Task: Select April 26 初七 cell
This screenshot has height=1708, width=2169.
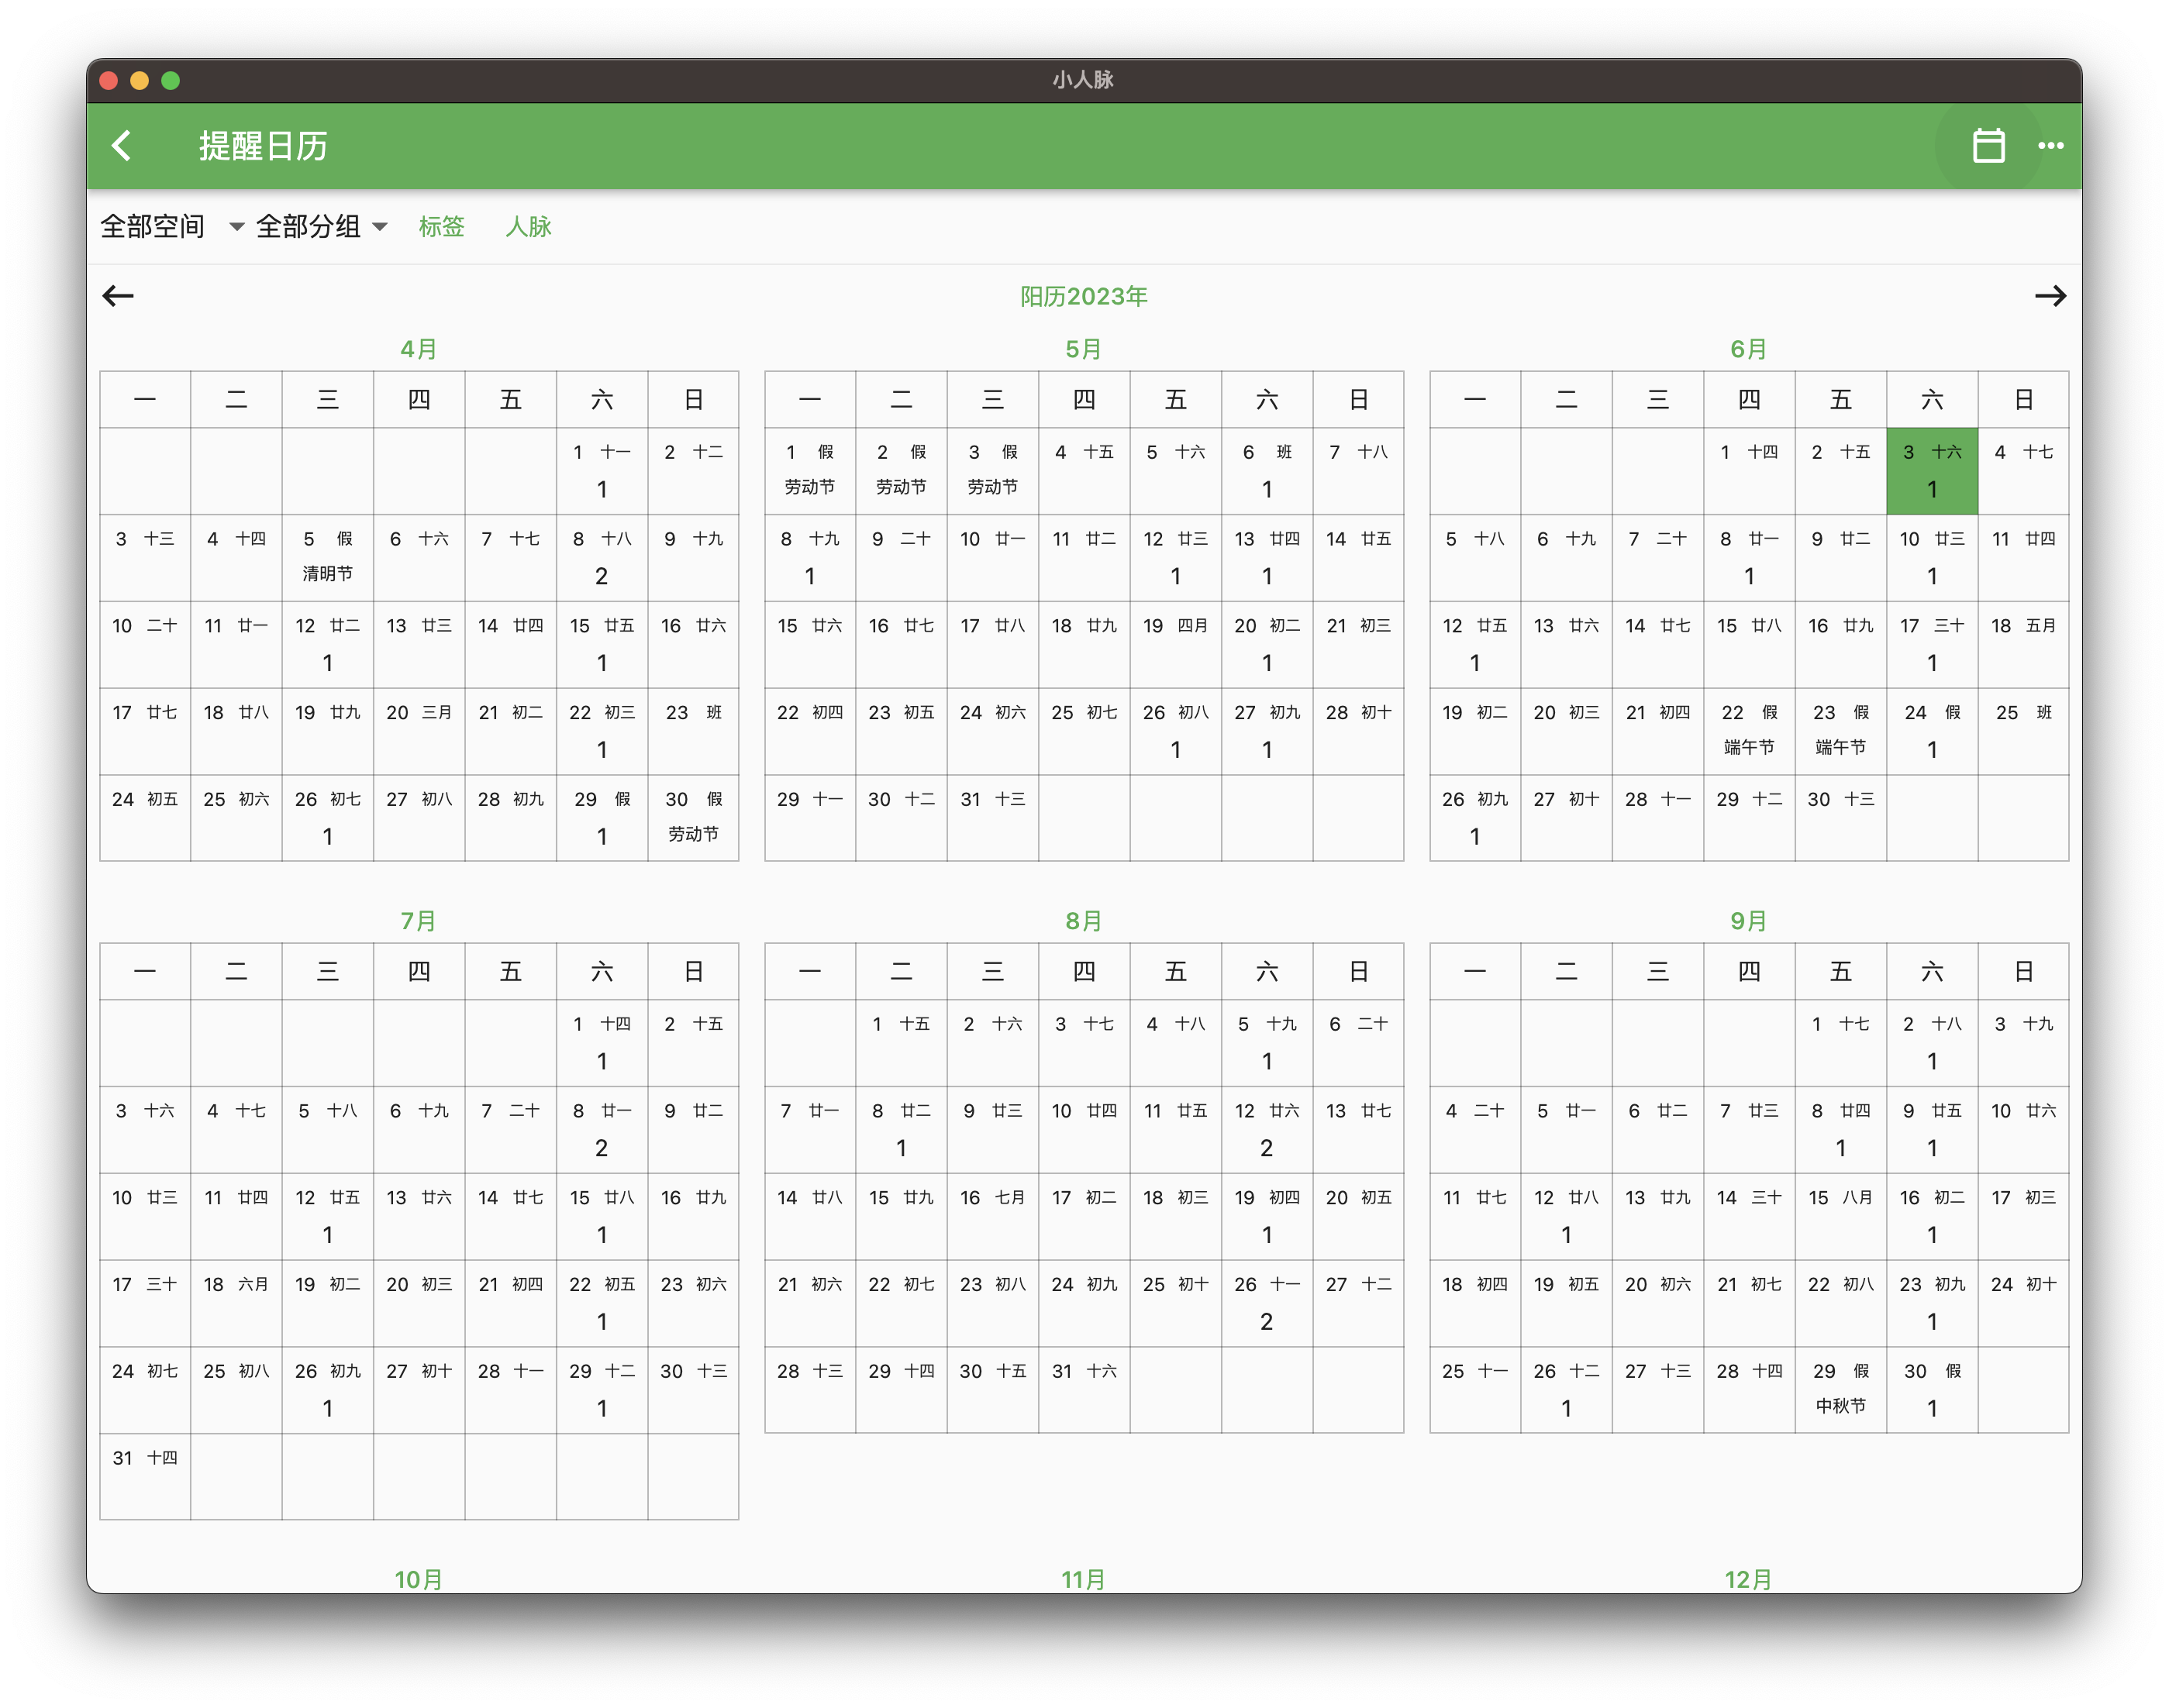Action: click(327, 818)
